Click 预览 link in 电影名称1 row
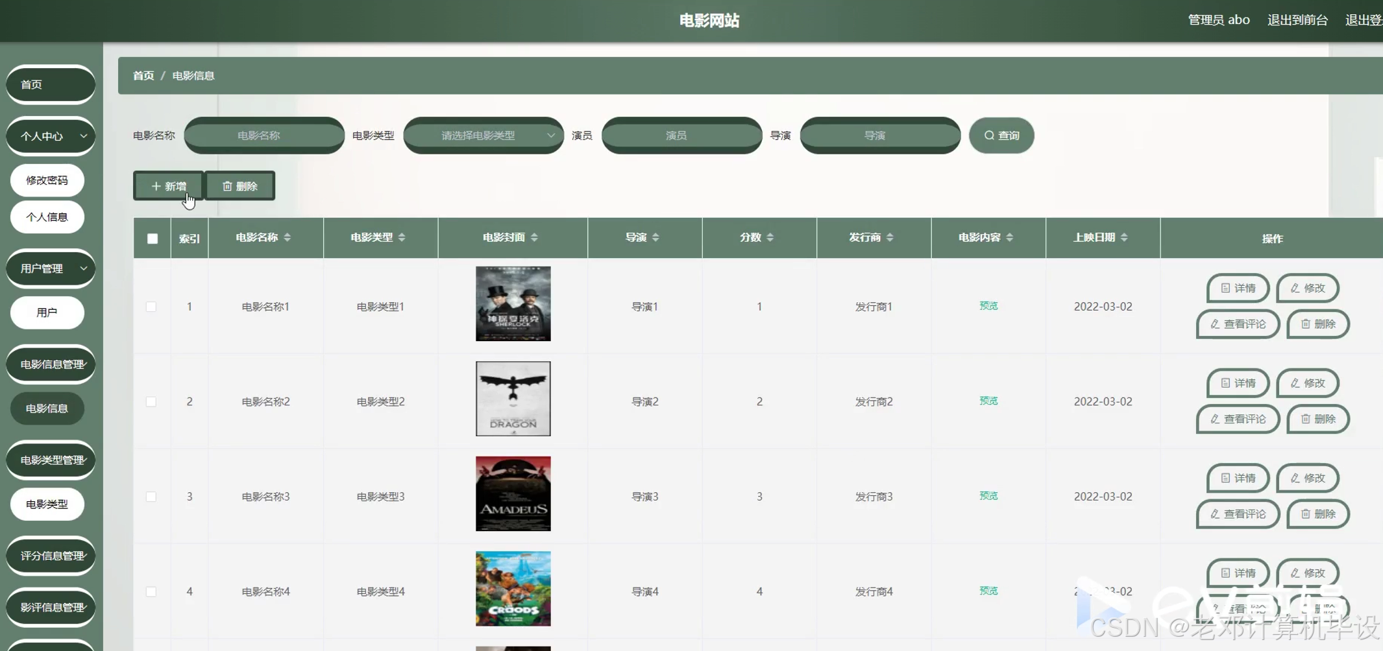The width and height of the screenshot is (1383, 651). tap(988, 306)
